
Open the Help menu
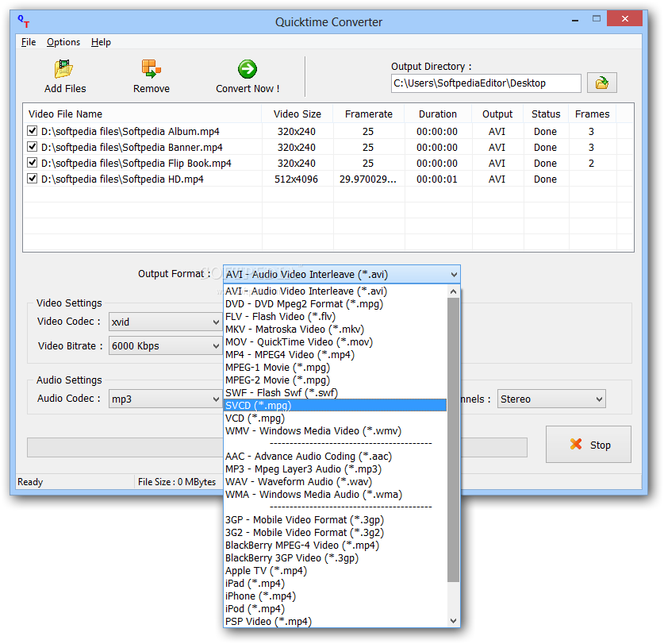[x=101, y=42]
